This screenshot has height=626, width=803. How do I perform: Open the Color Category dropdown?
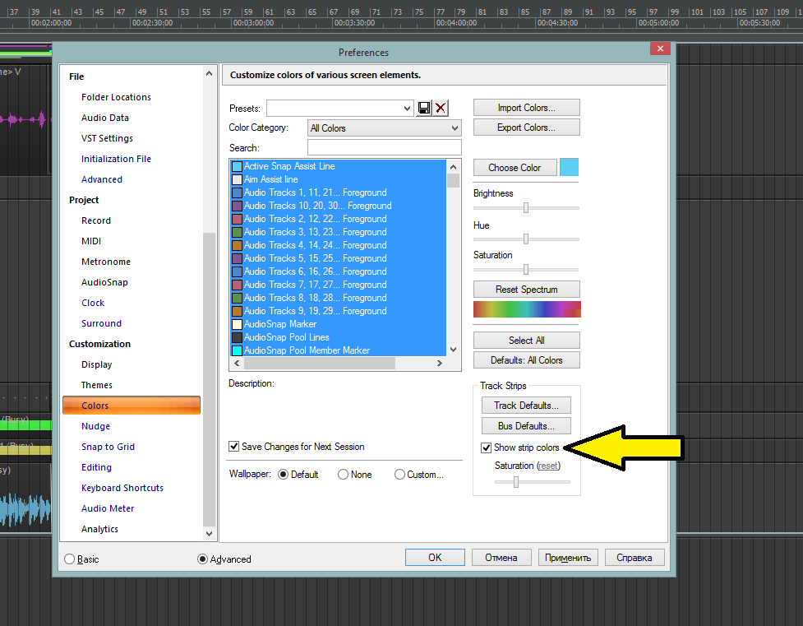tap(384, 128)
